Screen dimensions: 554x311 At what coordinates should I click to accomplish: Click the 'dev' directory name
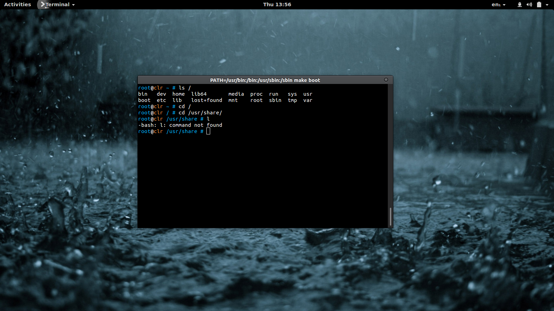click(x=161, y=94)
